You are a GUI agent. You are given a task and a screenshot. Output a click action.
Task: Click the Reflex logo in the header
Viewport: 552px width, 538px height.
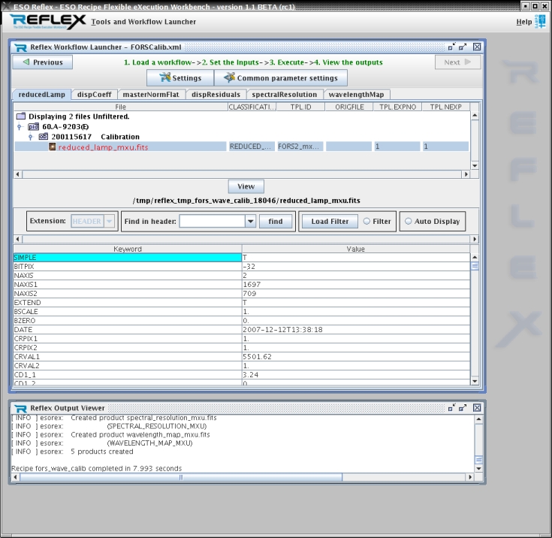click(x=47, y=21)
